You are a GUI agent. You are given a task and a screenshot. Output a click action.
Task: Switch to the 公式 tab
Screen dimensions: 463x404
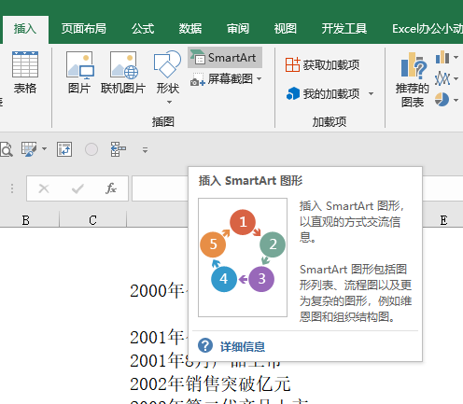143,29
